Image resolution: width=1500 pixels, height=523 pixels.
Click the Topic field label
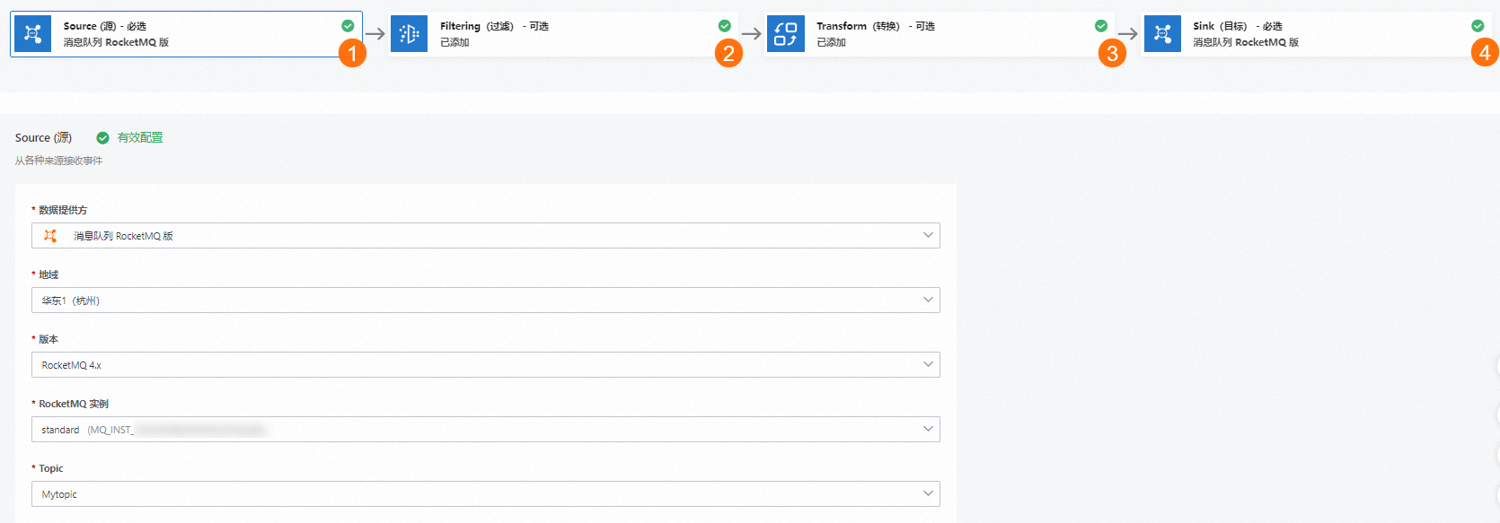click(51, 468)
